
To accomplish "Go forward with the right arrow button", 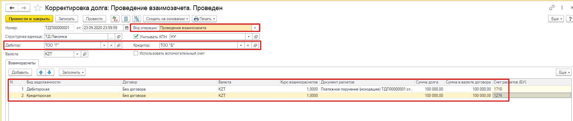I will pyautogui.click(x=24, y=8).
